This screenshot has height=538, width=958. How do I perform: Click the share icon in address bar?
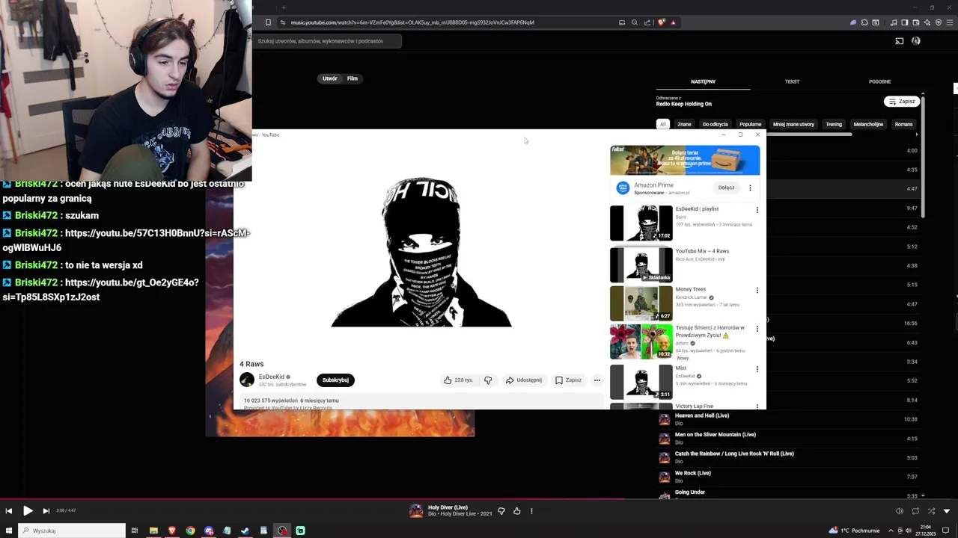pos(647,22)
